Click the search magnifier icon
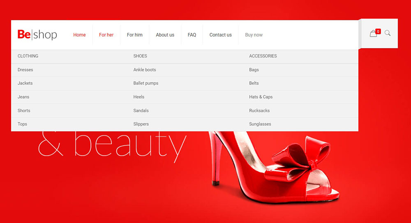Viewport: 411px width, 223px height. tap(388, 33)
